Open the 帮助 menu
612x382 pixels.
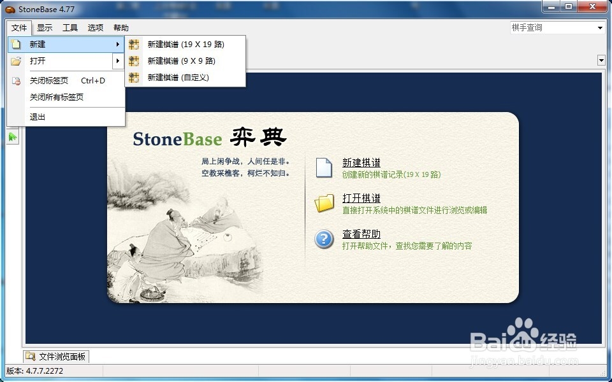[121, 27]
